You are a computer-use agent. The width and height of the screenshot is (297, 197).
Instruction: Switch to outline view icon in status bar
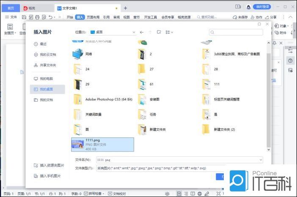point(186,194)
